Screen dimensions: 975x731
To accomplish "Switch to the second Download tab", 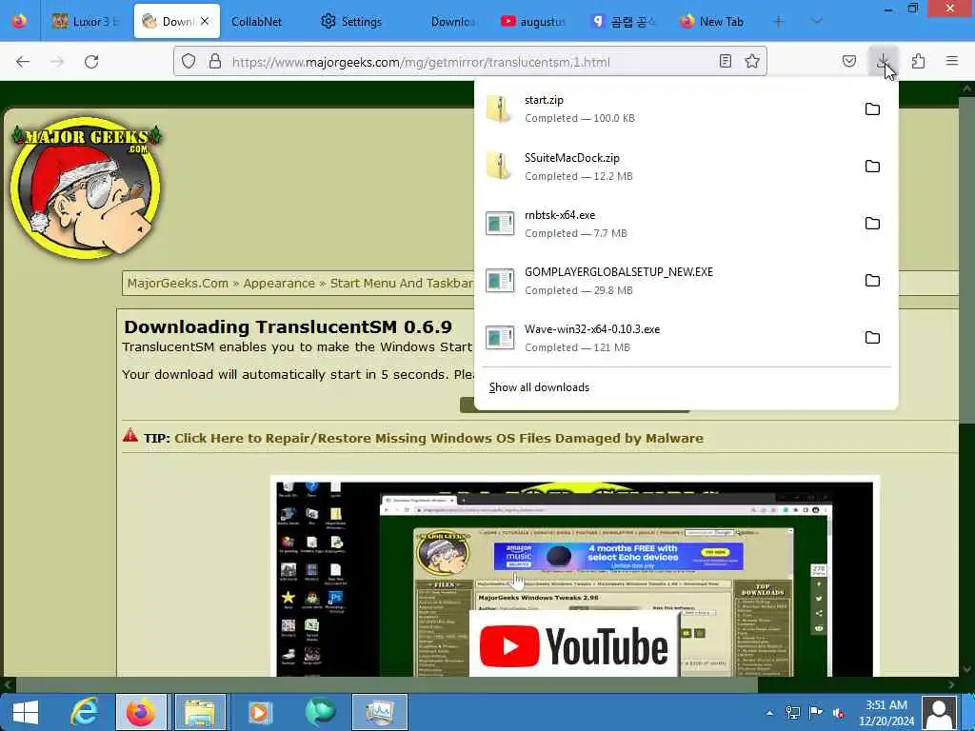I will point(453,22).
